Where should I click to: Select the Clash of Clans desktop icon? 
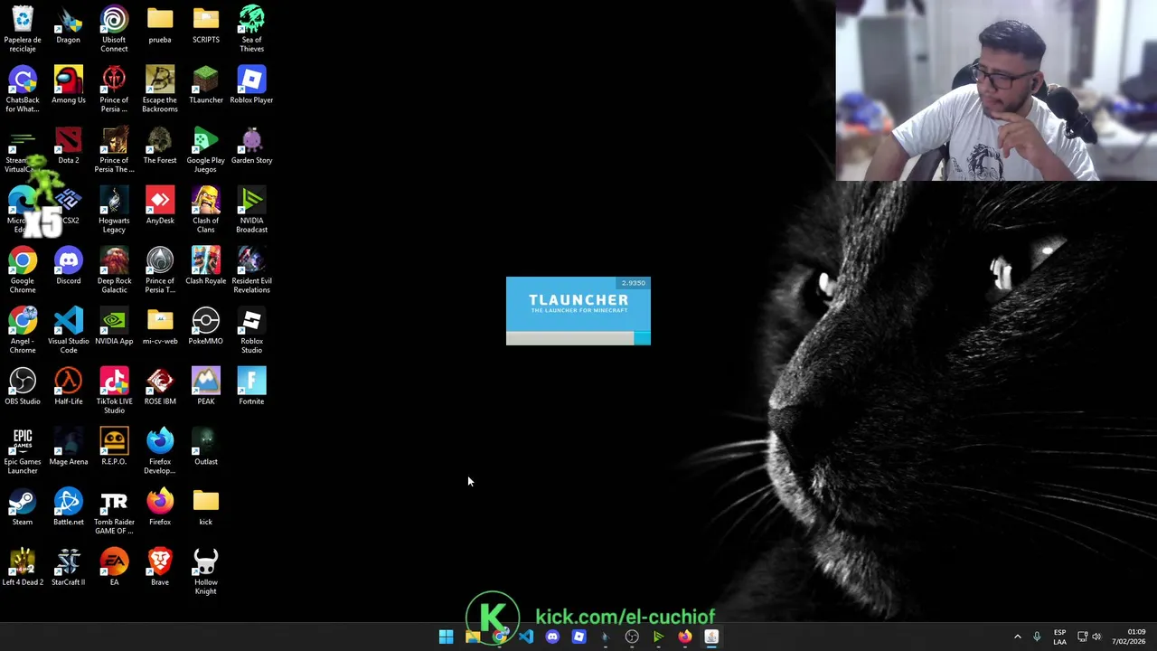click(x=205, y=210)
